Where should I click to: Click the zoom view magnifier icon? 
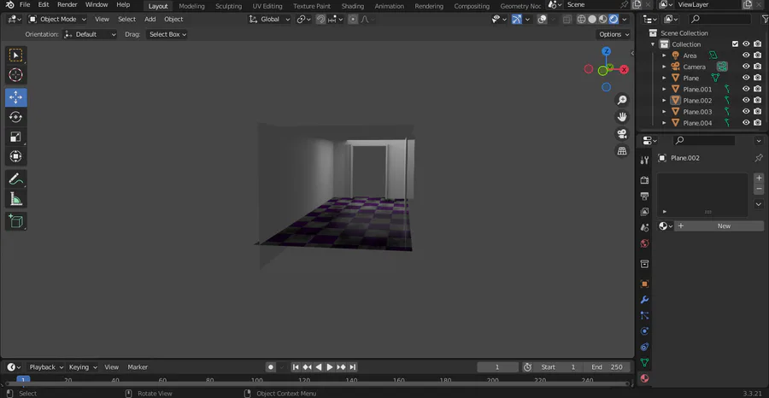tap(622, 100)
